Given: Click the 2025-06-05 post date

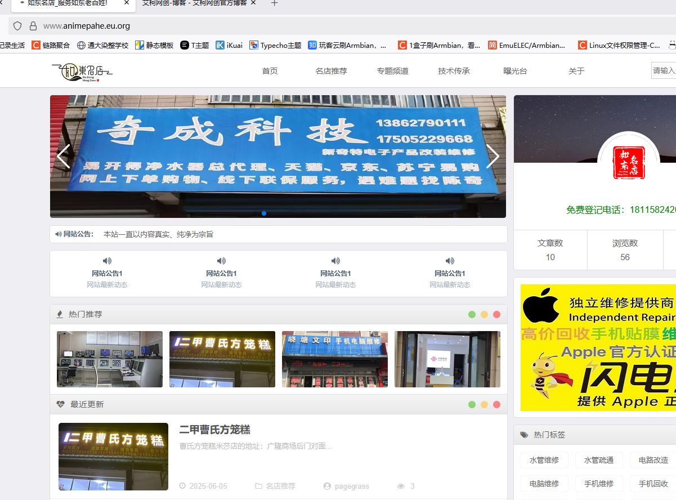Looking at the screenshot, I should (208, 486).
